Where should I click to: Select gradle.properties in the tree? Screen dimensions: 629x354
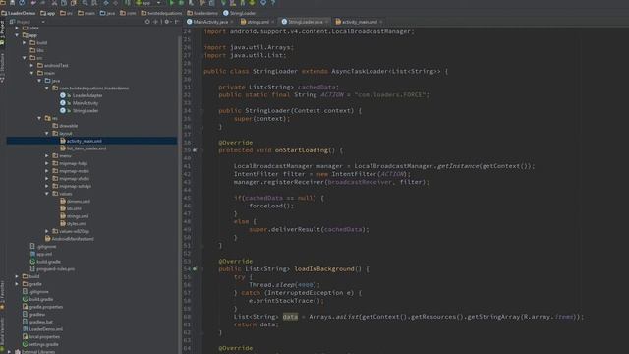(42, 307)
